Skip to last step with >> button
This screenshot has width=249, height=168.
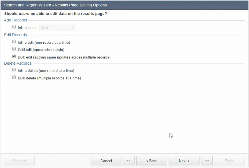pos(207,161)
